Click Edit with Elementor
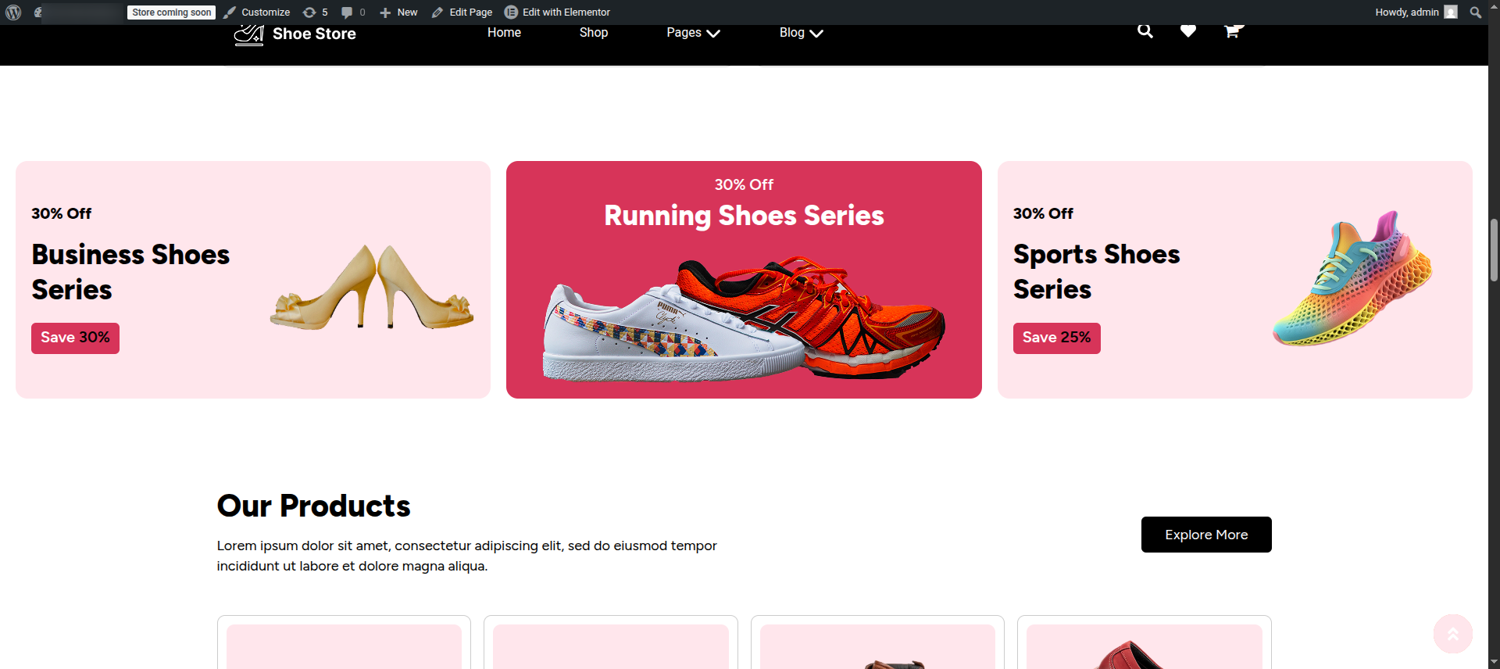Screen dimensions: 1500x669 click(557, 13)
